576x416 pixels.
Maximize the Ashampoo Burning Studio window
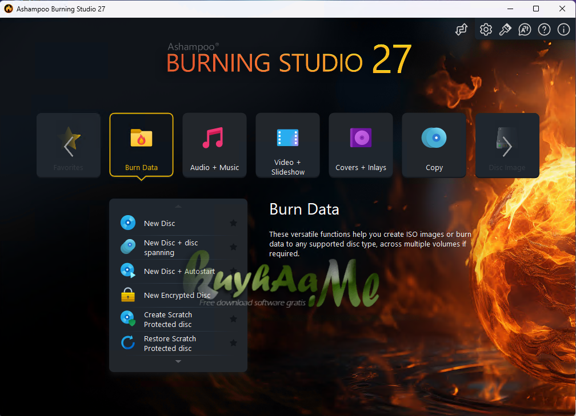536,9
